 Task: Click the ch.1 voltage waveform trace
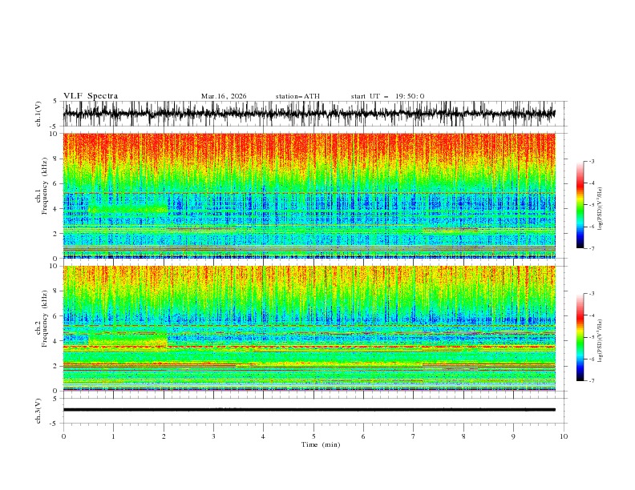click(x=309, y=114)
